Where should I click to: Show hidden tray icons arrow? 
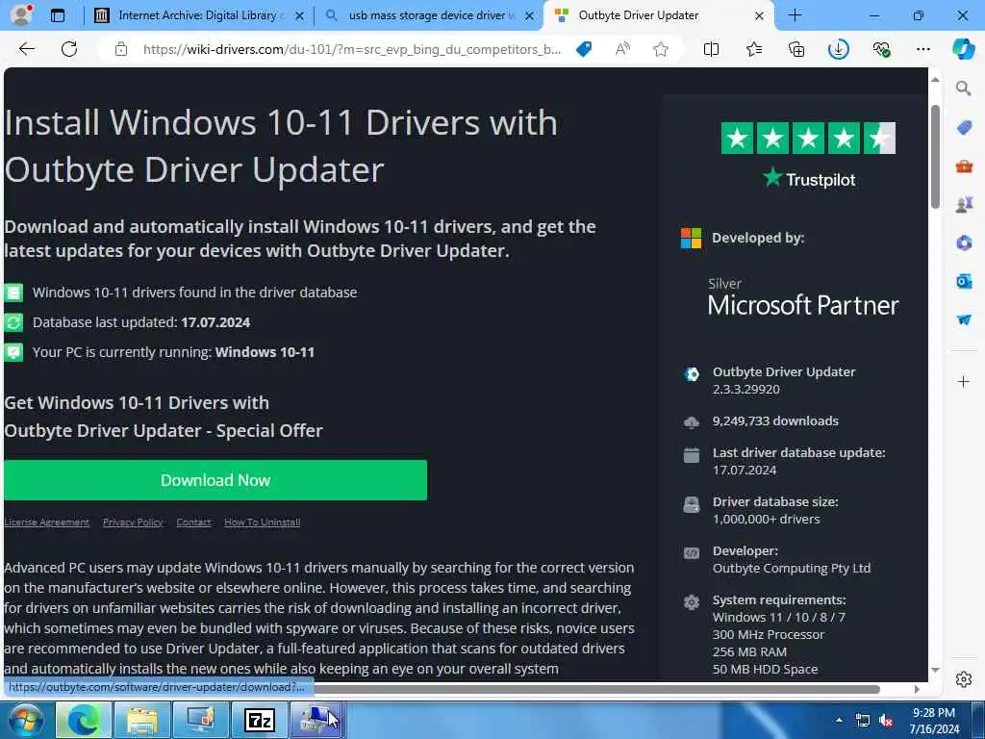point(839,720)
